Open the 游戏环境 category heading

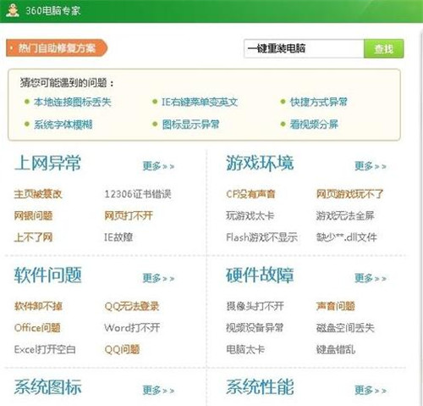point(260,163)
